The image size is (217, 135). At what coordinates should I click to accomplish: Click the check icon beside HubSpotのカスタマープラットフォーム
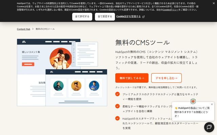tap(118, 118)
